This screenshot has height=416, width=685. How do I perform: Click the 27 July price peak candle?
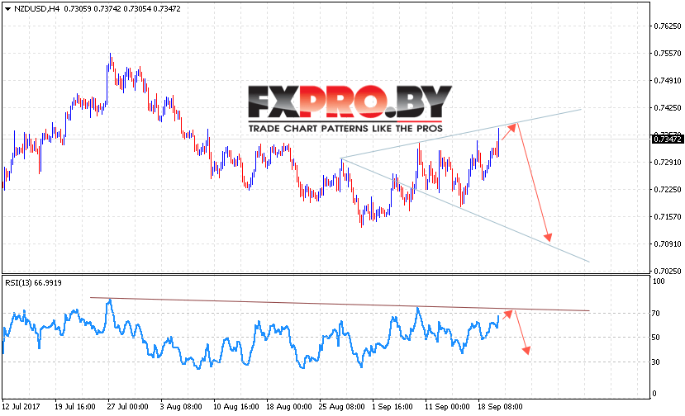pos(110,61)
